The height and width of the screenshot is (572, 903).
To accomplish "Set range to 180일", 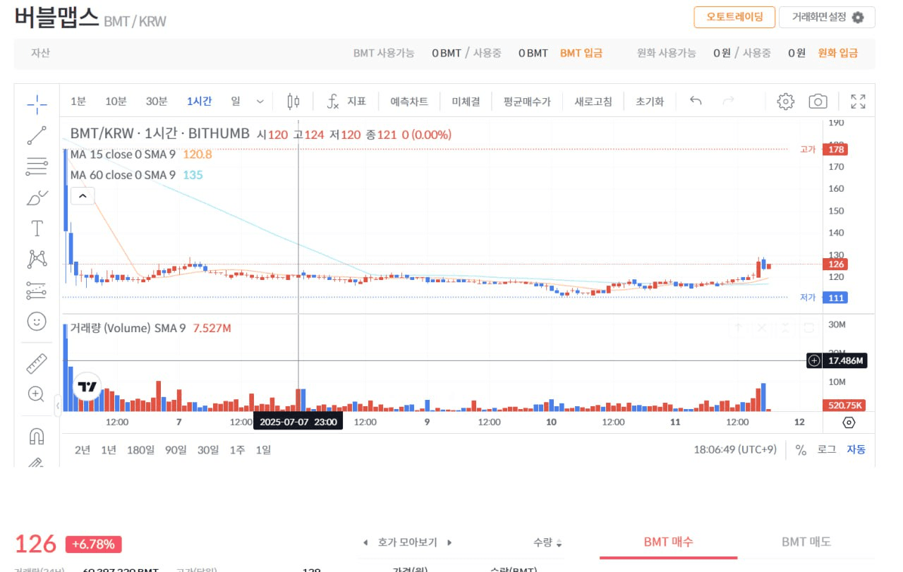I will coord(140,449).
